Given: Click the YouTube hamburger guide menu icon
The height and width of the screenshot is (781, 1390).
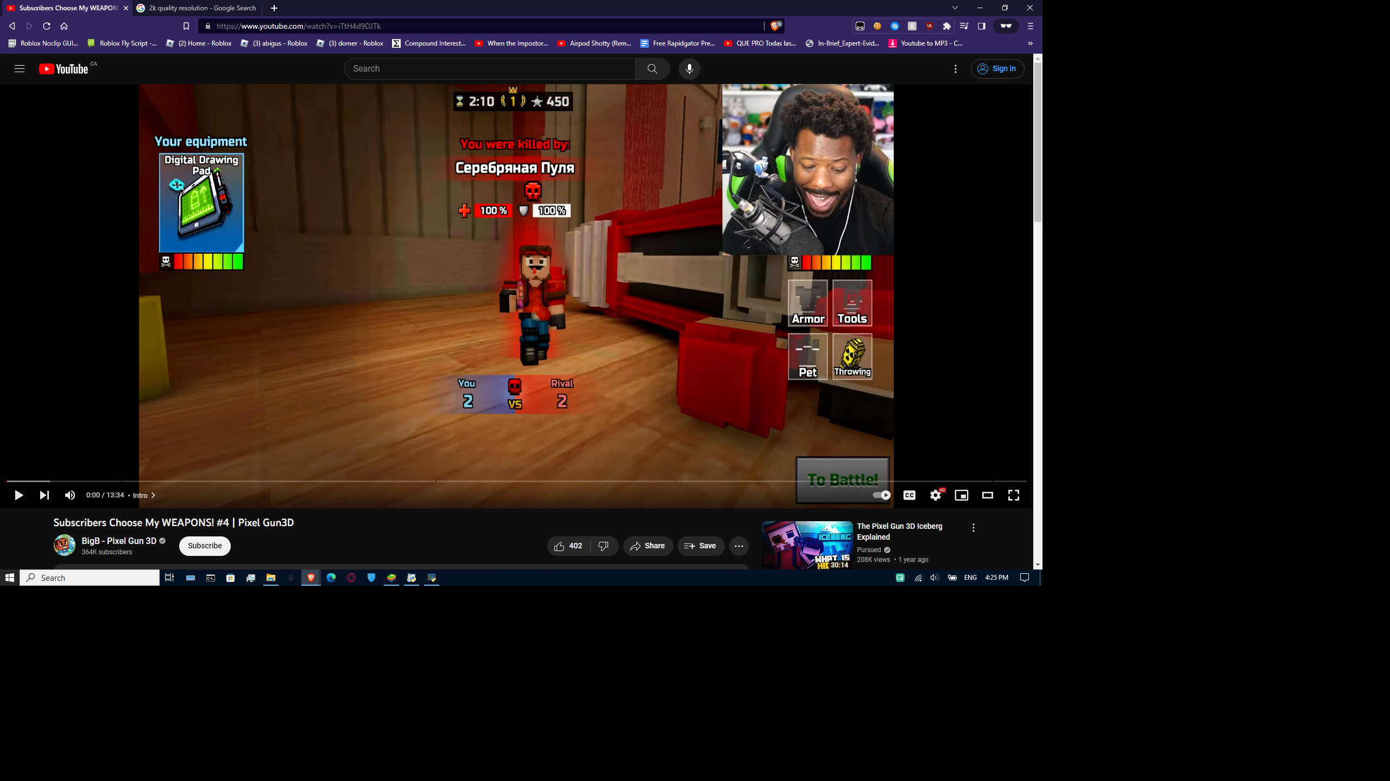Looking at the screenshot, I should pos(20,69).
